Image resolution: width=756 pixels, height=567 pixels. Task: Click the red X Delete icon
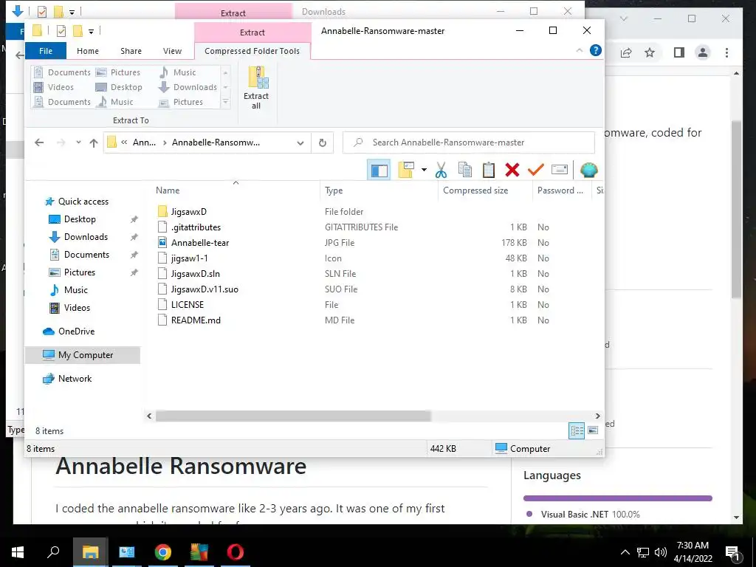point(512,170)
